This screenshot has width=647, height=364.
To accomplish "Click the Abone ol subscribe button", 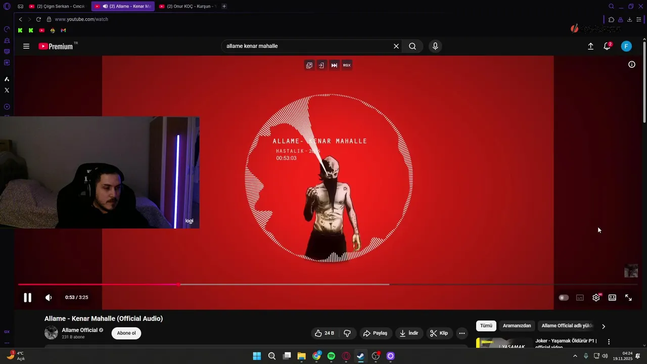I will (x=126, y=333).
